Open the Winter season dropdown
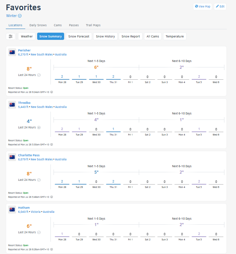This screenshot has height=254, width=236. pos(14,16)
